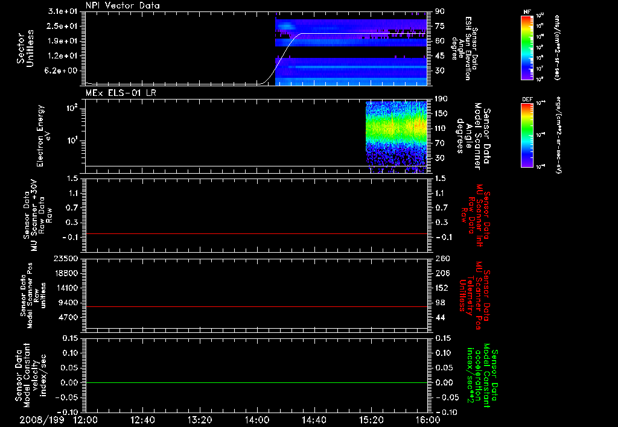Click the '23500' scanner position tick value
Viewport: 618px width, 427px height.
[66, 259]
